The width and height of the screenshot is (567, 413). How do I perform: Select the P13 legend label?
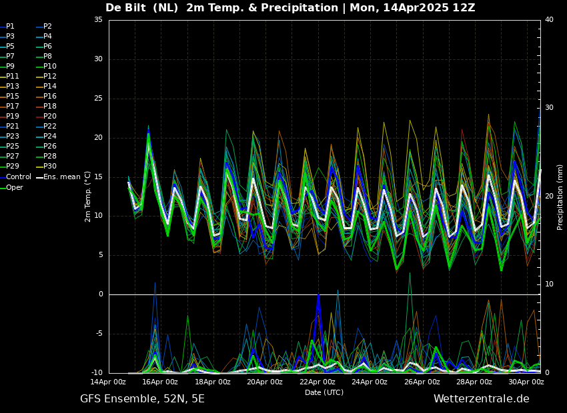pyautogui.click(x=12, y=87)
